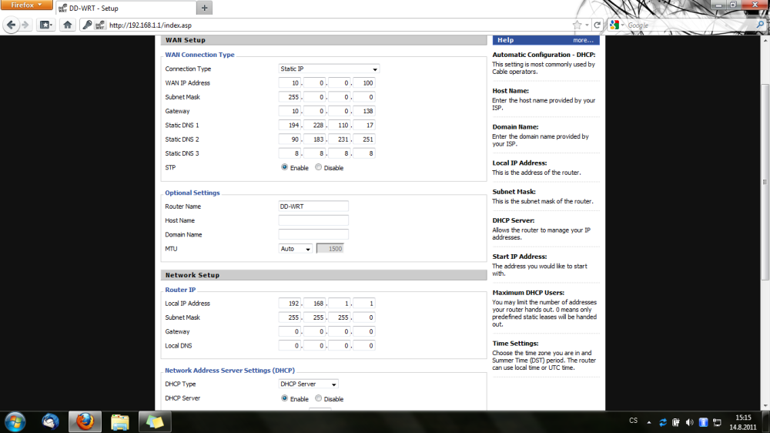Open the bookmarks star menu button

point(45,25)
